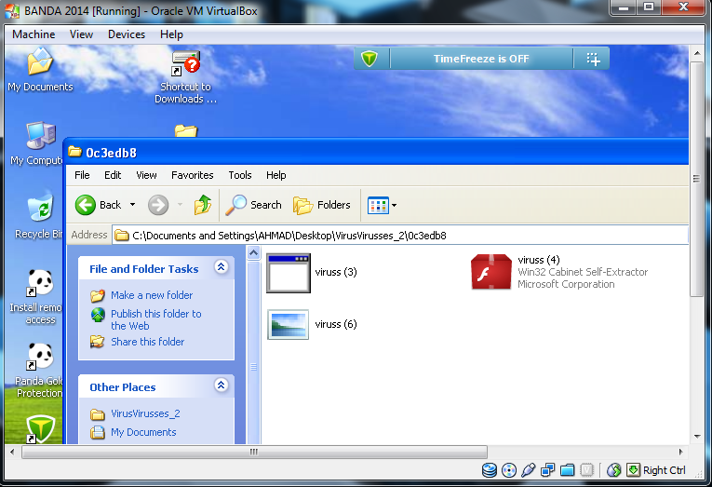Viewport: 712px width, 487px height.
Task: Click the viruss (3) file name
Action: click(x=336, y=272)
